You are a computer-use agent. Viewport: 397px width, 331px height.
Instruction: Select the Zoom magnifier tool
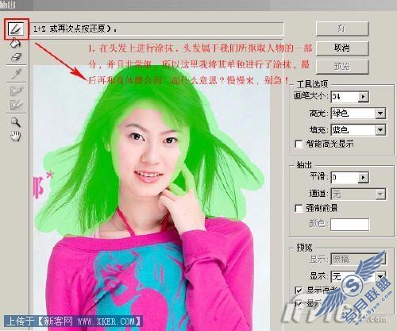[16, 122]
